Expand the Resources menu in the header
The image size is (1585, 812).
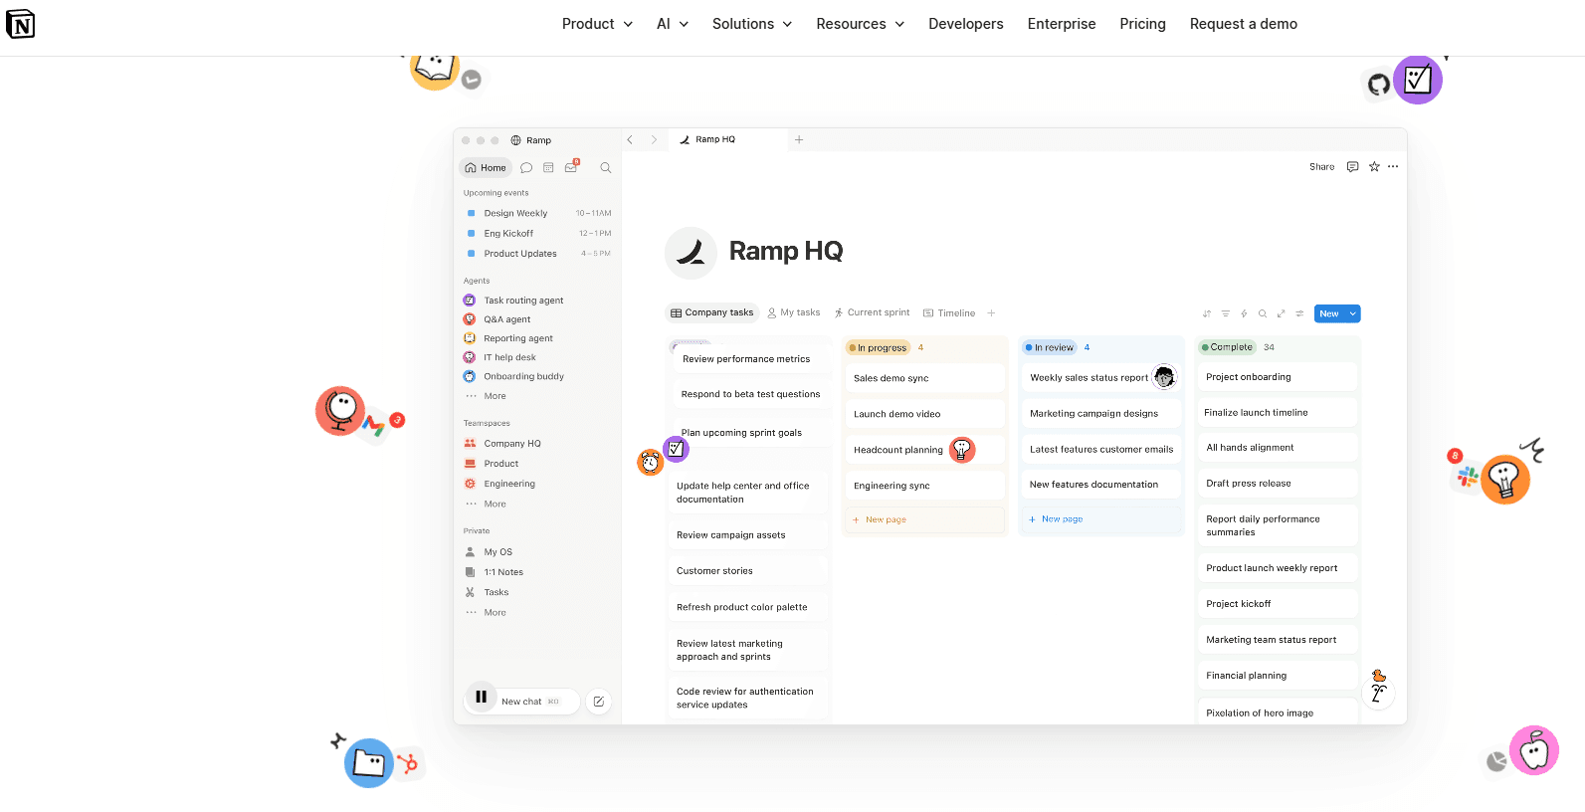tap(861, 24)
